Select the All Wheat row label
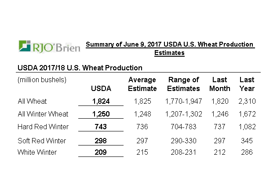This screenshot has width=277, height=189. click(33, 101)
